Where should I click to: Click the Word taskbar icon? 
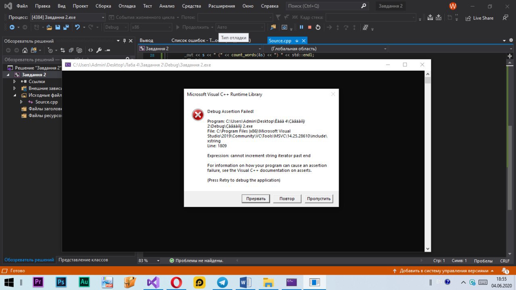click(245, 282)
